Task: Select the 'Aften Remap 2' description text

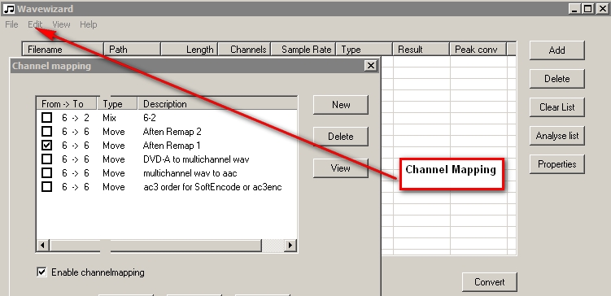Action: [172, 132]
